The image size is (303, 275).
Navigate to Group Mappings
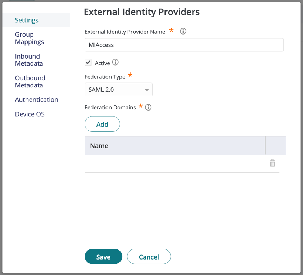[29, 38]
